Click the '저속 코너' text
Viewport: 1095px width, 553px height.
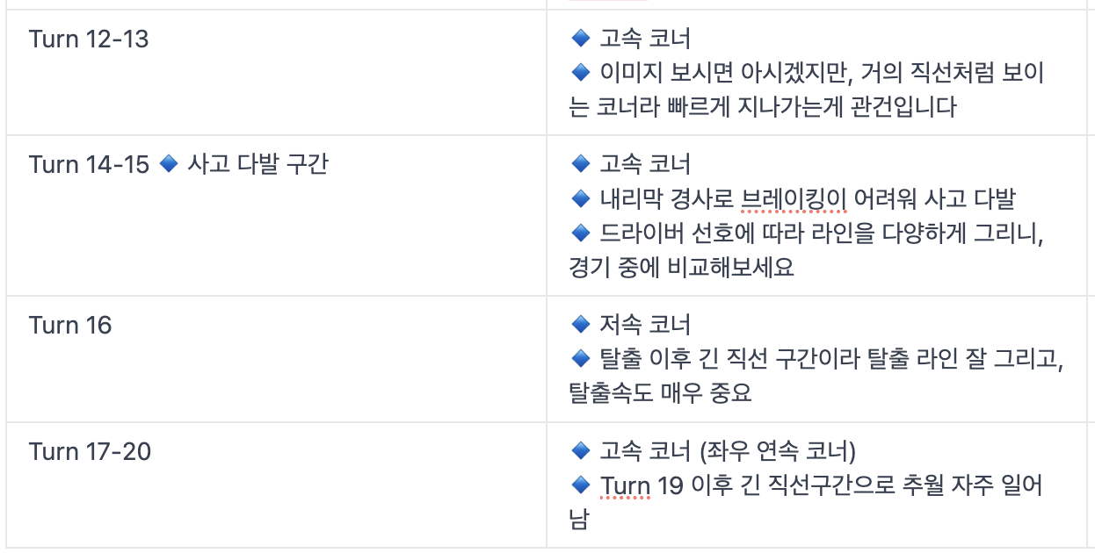pyautogui.click(x=645, y=326)
